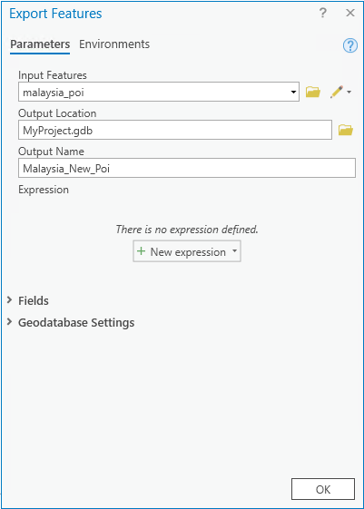
Task: Open the Output Location browse folder icon
Action: point(346,130)
